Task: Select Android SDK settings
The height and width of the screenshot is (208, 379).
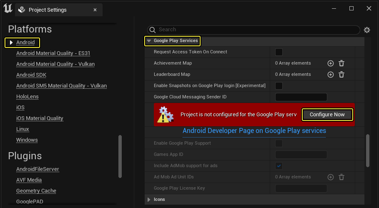Action: pos(31,75)
